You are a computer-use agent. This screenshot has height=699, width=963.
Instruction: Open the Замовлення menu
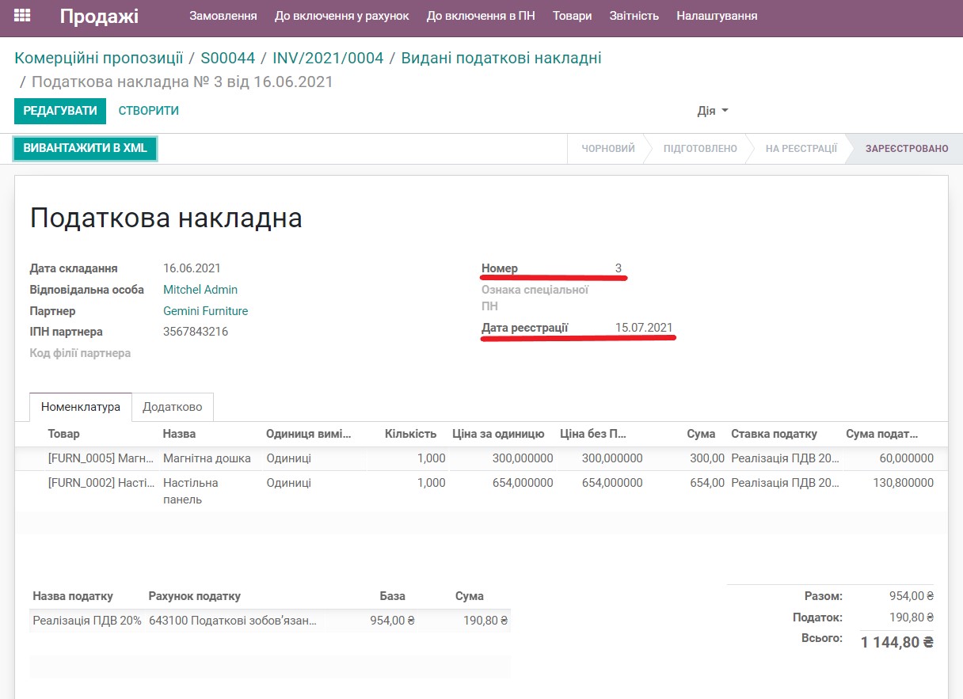(x=223, y=15)
